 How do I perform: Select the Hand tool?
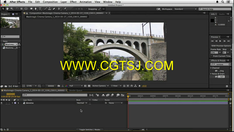point(7,9)
